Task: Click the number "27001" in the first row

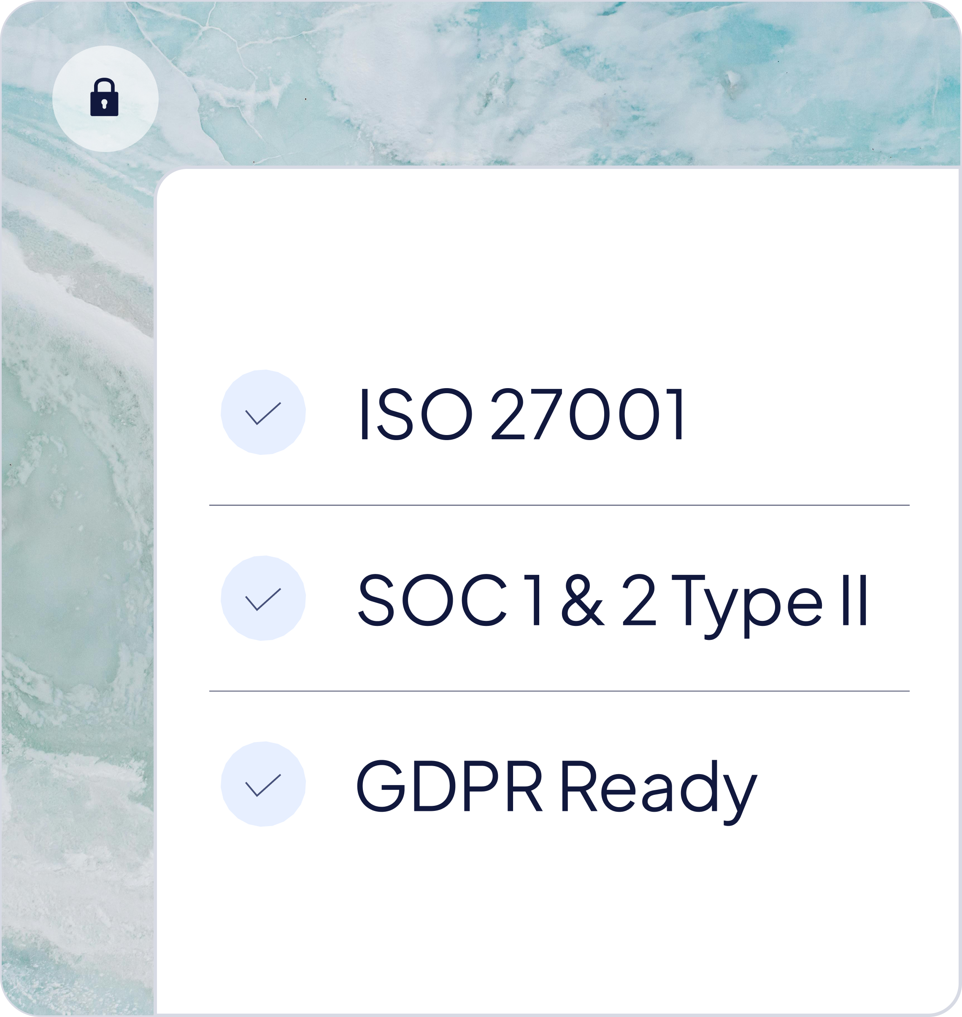Action: pyautogui.click(x=588, y=414)
